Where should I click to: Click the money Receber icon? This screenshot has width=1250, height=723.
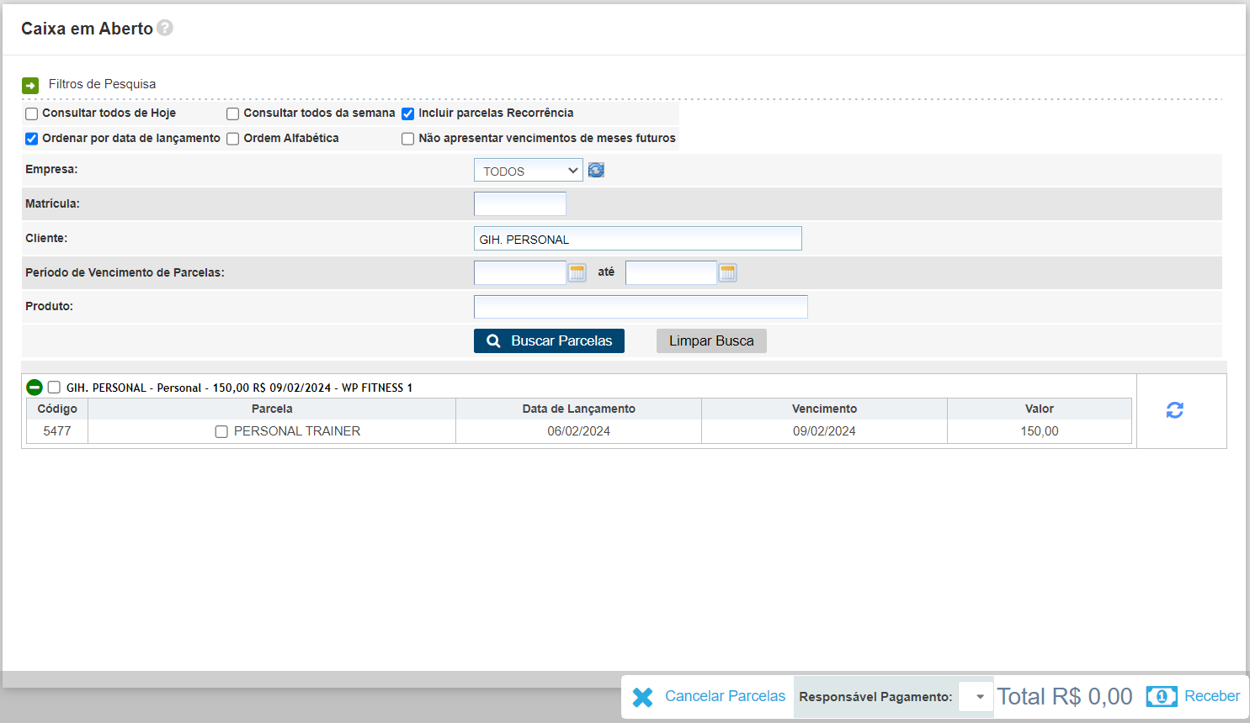tap(1162, 696)
